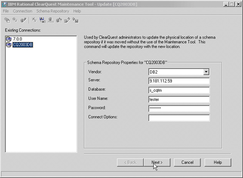The image size is (243, 178).
Task: Click the third toolbar icon with pencil
Action: pos(24,20)
